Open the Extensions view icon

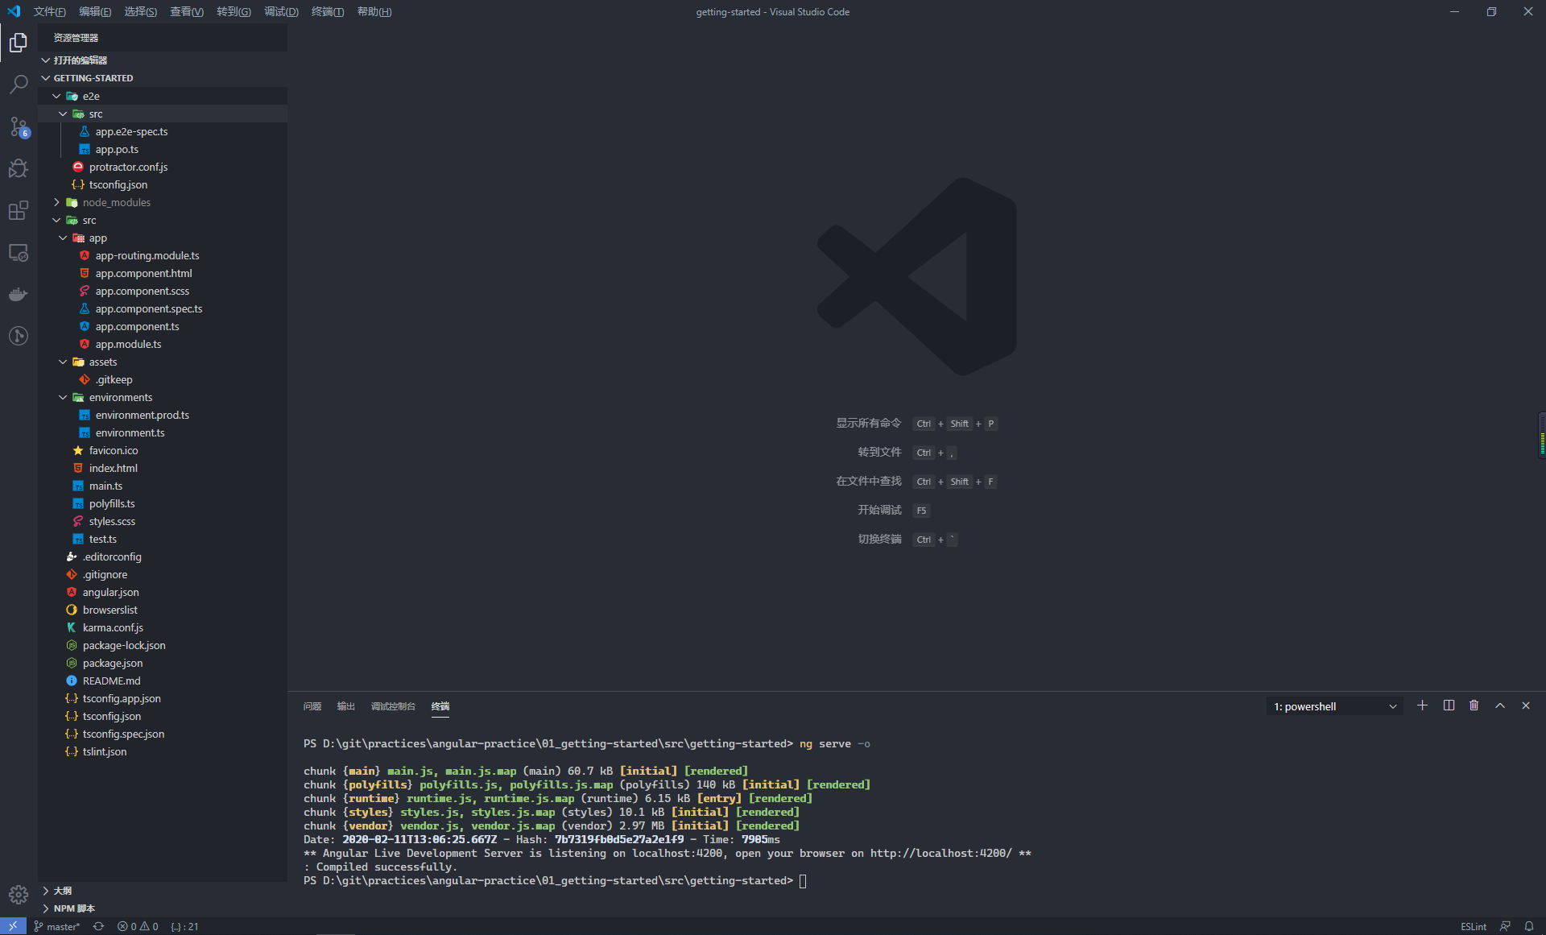click(19, 210)
